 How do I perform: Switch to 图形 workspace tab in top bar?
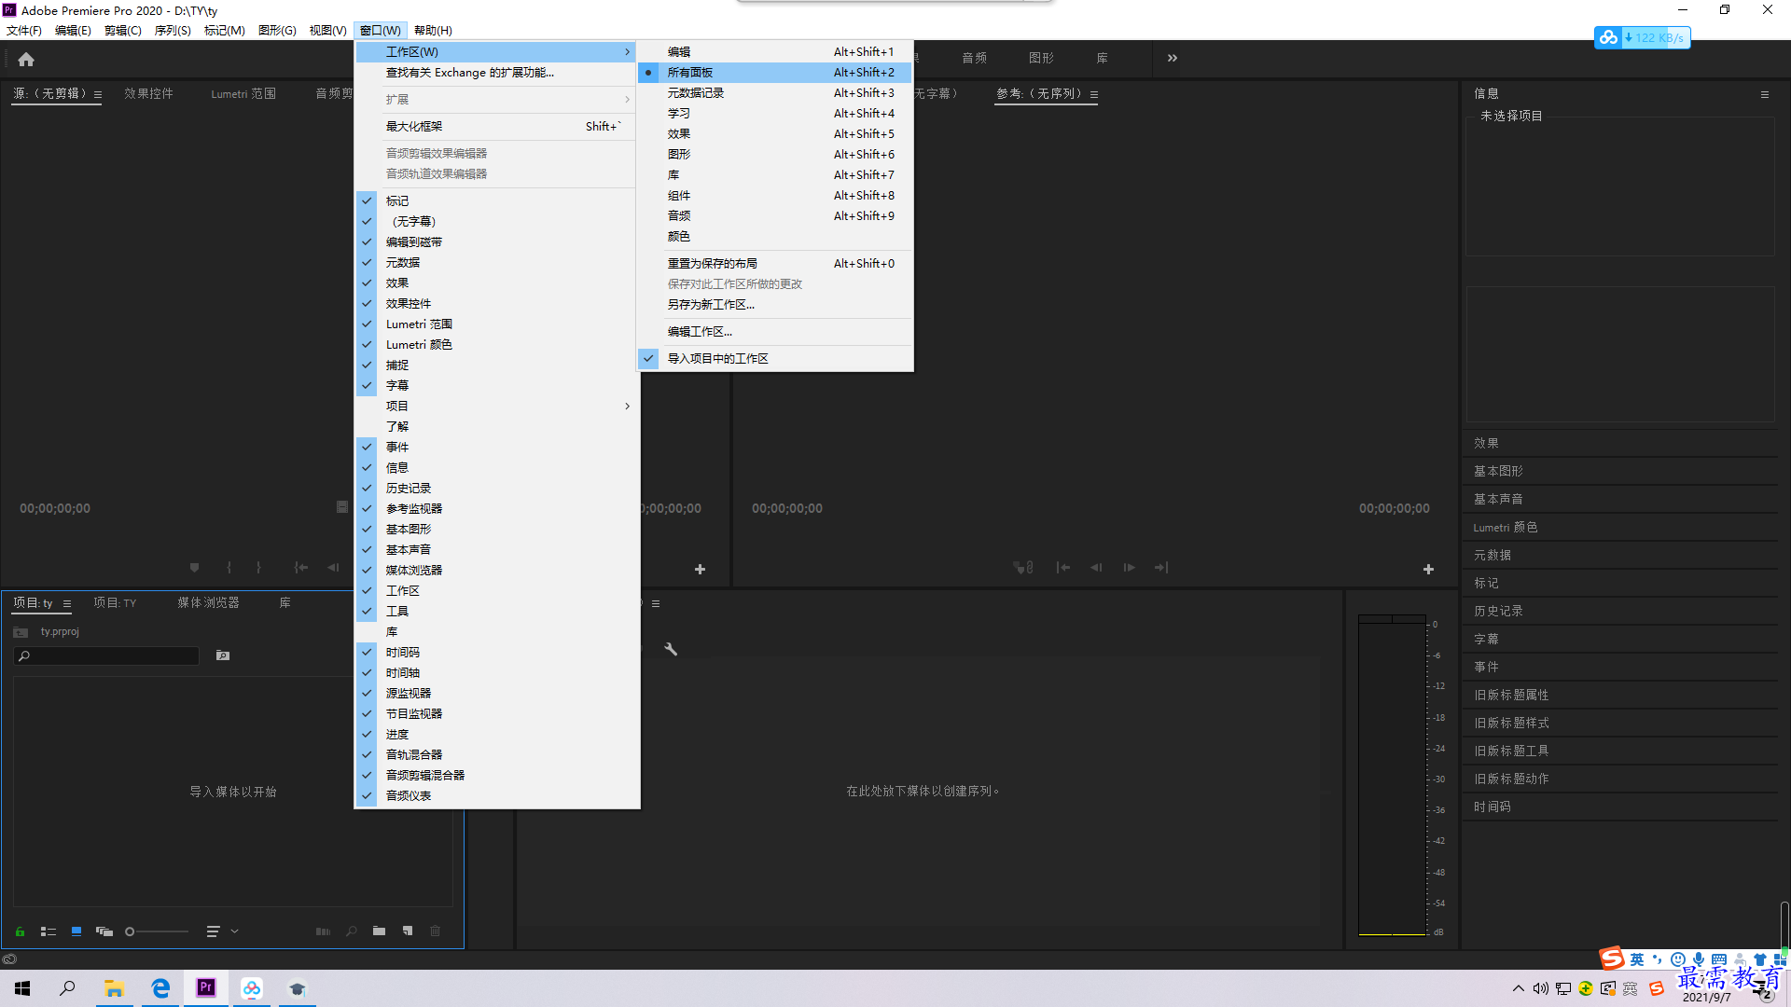point(1041,58)
